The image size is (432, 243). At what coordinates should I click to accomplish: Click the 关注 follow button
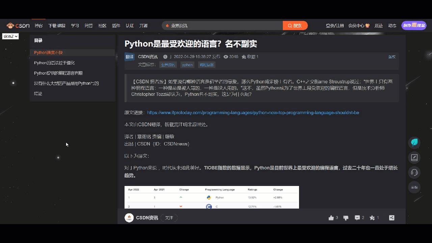tap(169, 218)
